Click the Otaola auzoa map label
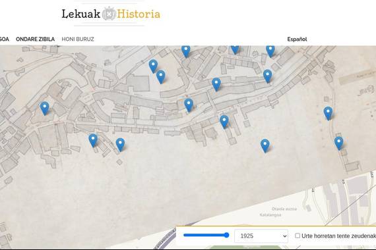 tap(284, 209)
